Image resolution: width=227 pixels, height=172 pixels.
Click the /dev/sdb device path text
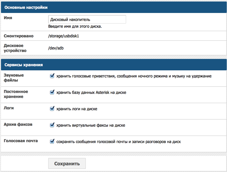(x=56, y=48)
